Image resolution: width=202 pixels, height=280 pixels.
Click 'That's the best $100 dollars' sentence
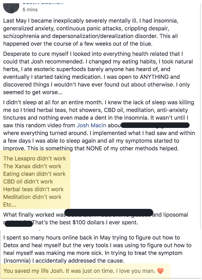pos(85,223)
